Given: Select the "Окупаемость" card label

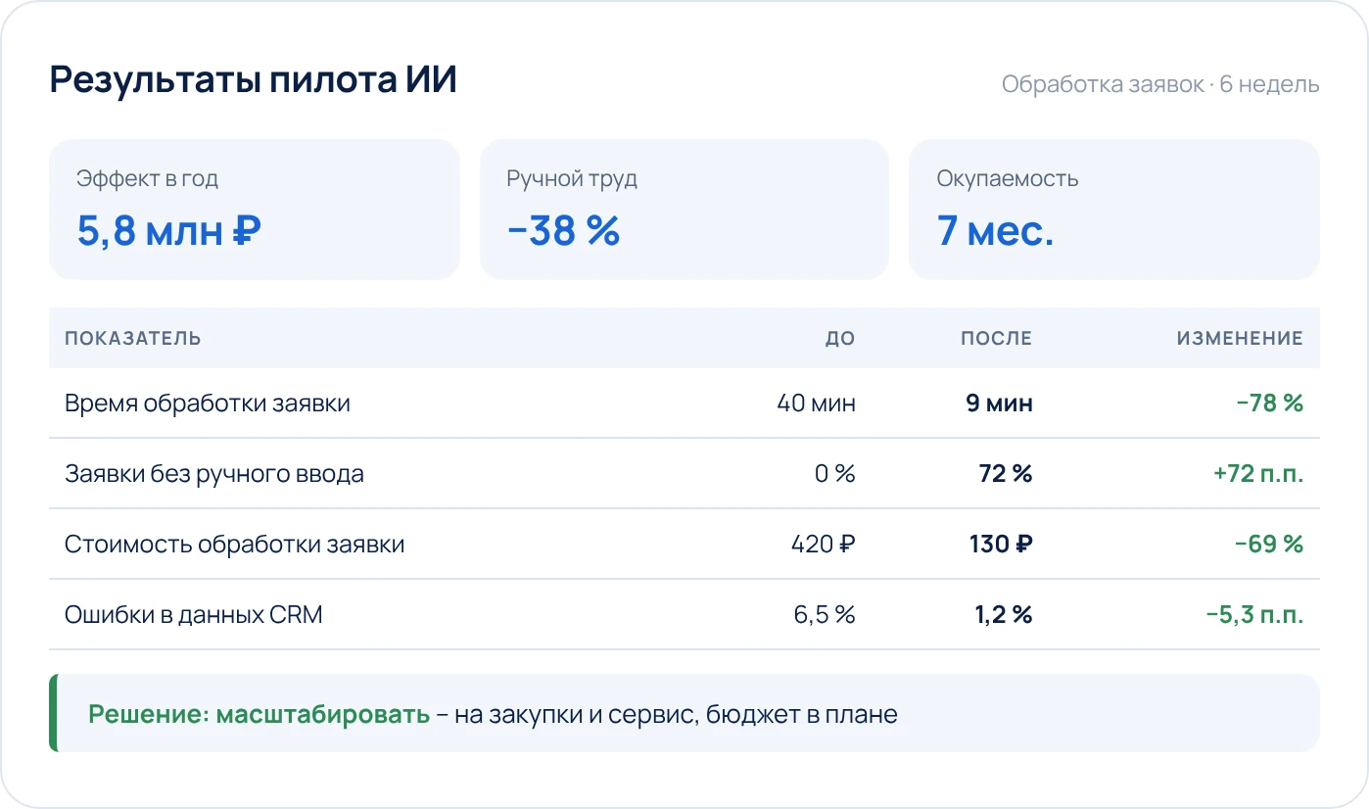Looking at the screenshot, I should (1007, 179).
